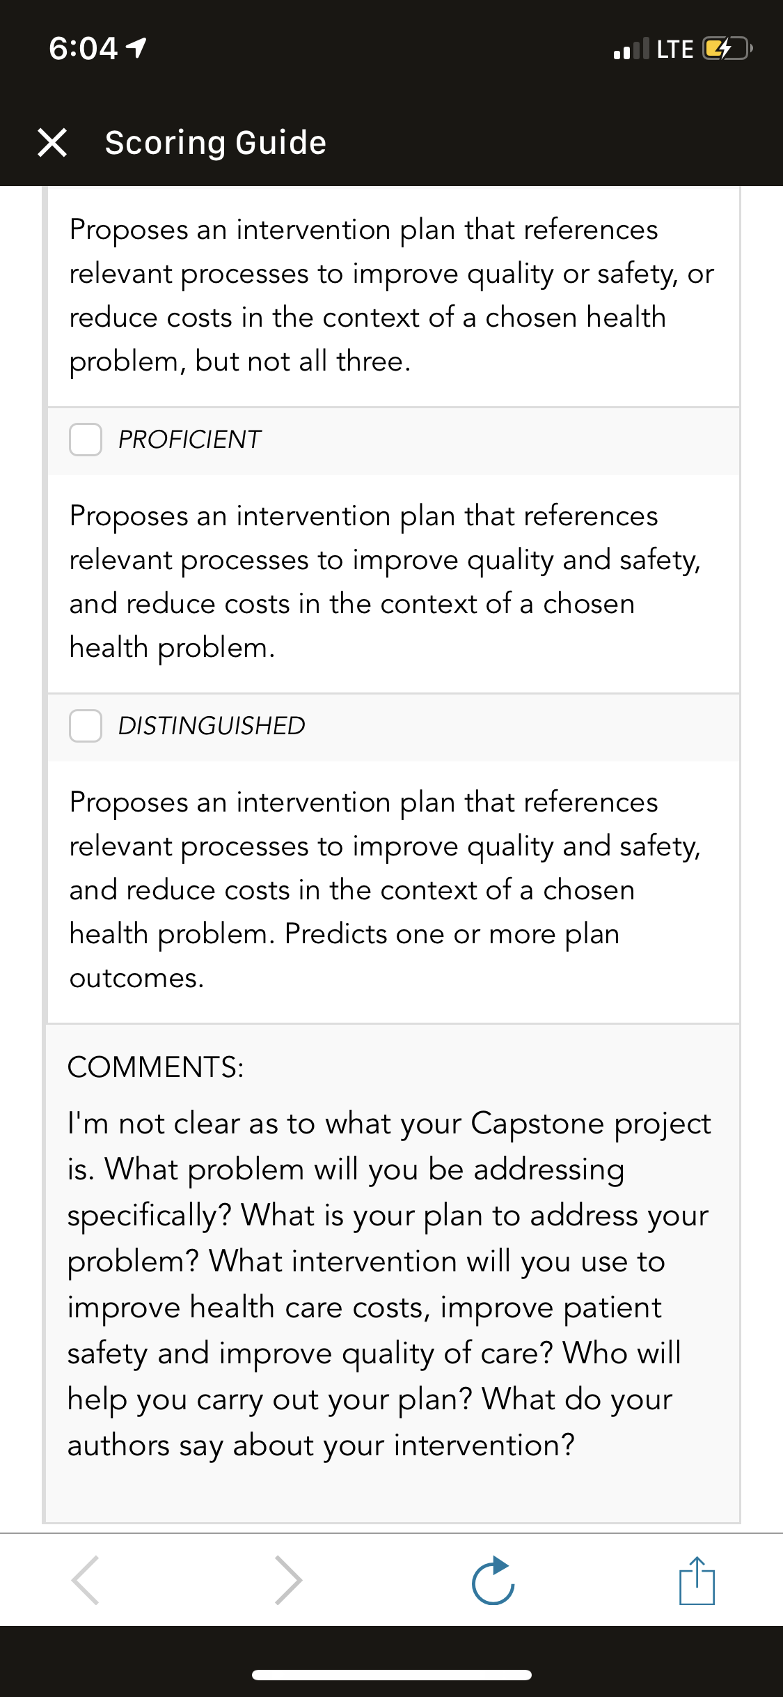The height and width of the screenshot is (1697, 783).
Task: Close the Scoring Guide with the X icon
Action: 52,143
